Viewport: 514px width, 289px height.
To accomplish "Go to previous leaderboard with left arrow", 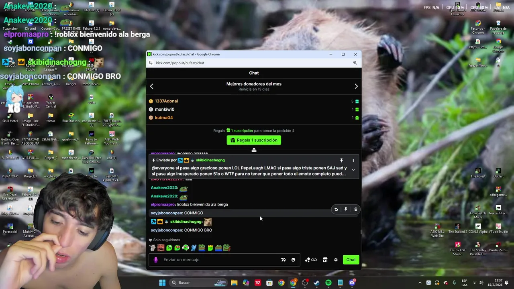I will click(152, 86).
